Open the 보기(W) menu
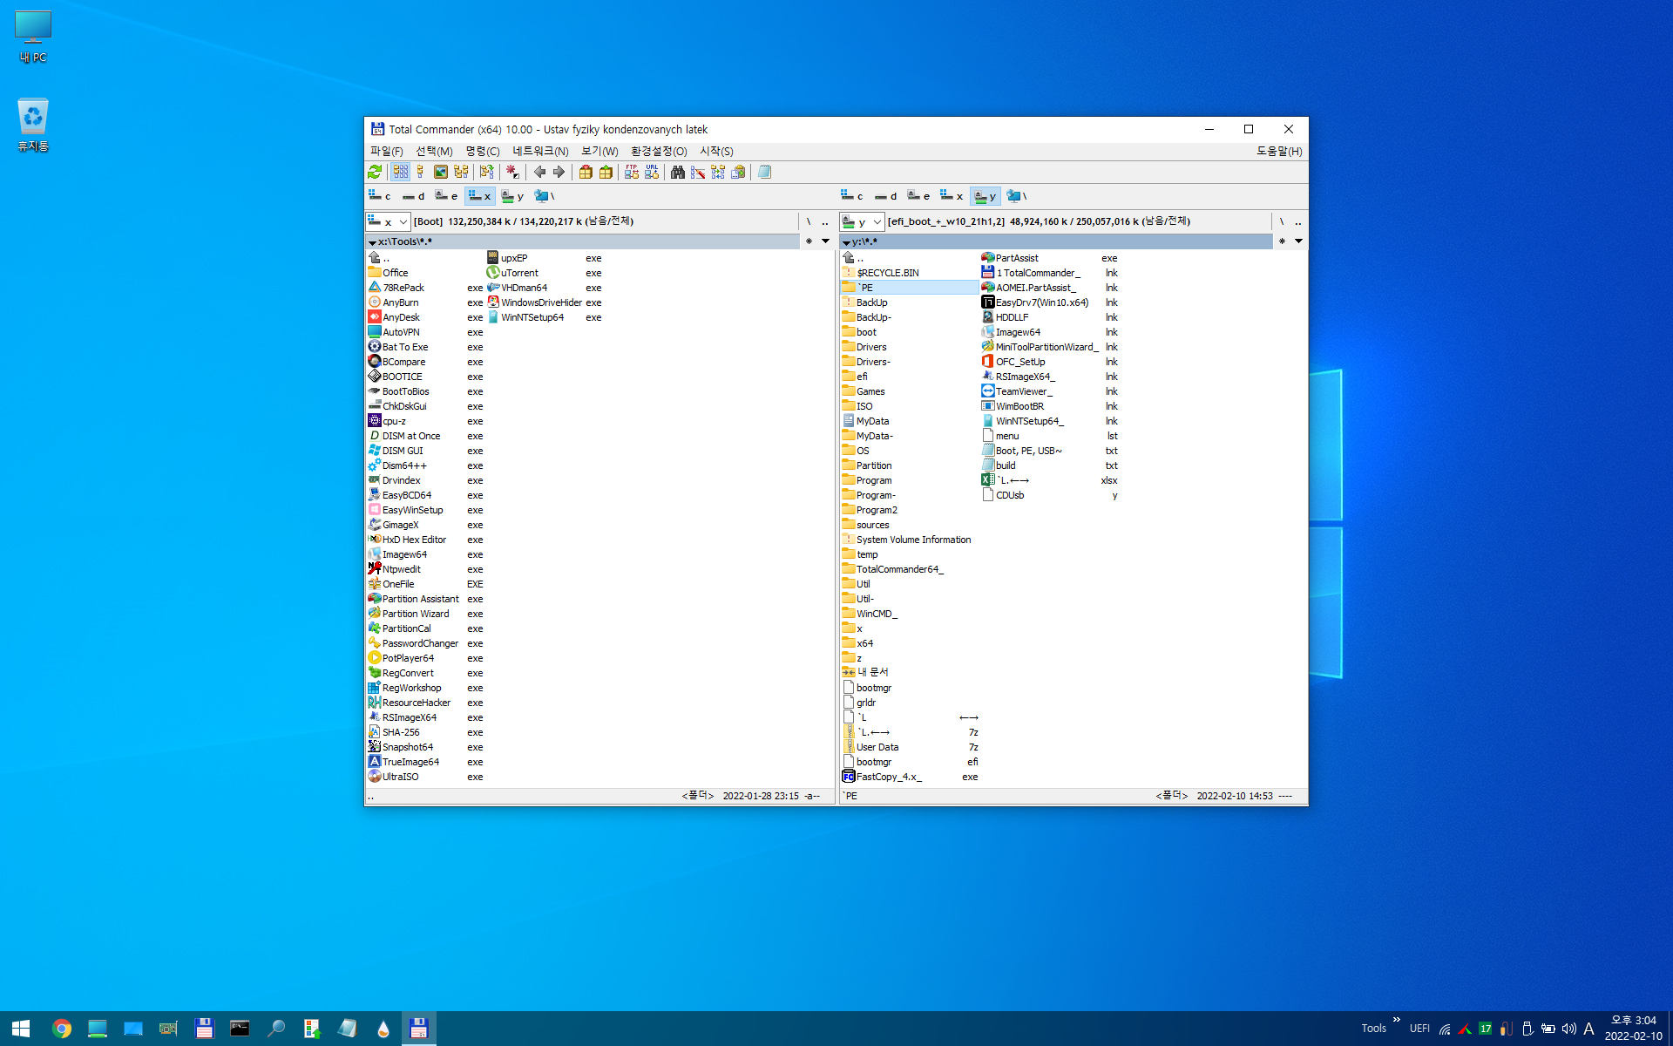 pyautogui.click(x=599, y=151)
